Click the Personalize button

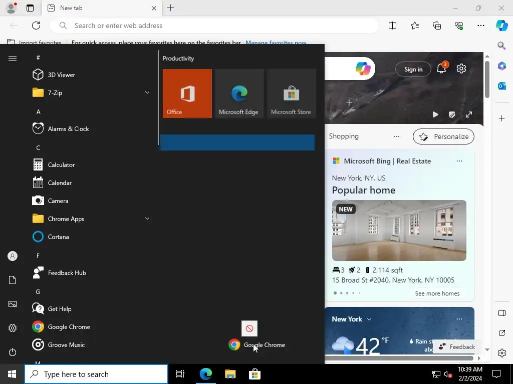[443, 136]
